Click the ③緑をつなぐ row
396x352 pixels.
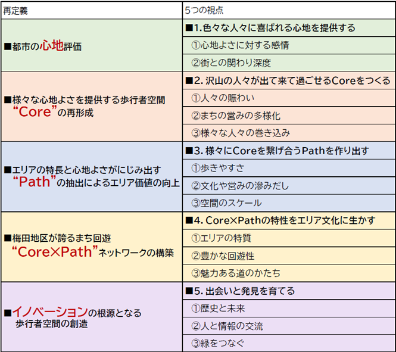click(x=288, y=343)
